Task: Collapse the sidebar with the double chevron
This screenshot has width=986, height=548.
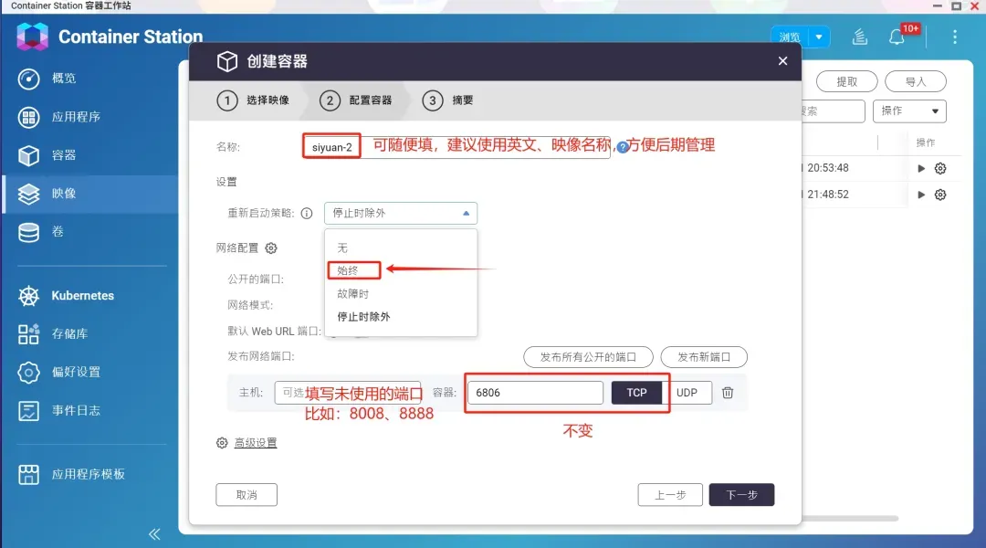Action: click(x=154, y=534)
